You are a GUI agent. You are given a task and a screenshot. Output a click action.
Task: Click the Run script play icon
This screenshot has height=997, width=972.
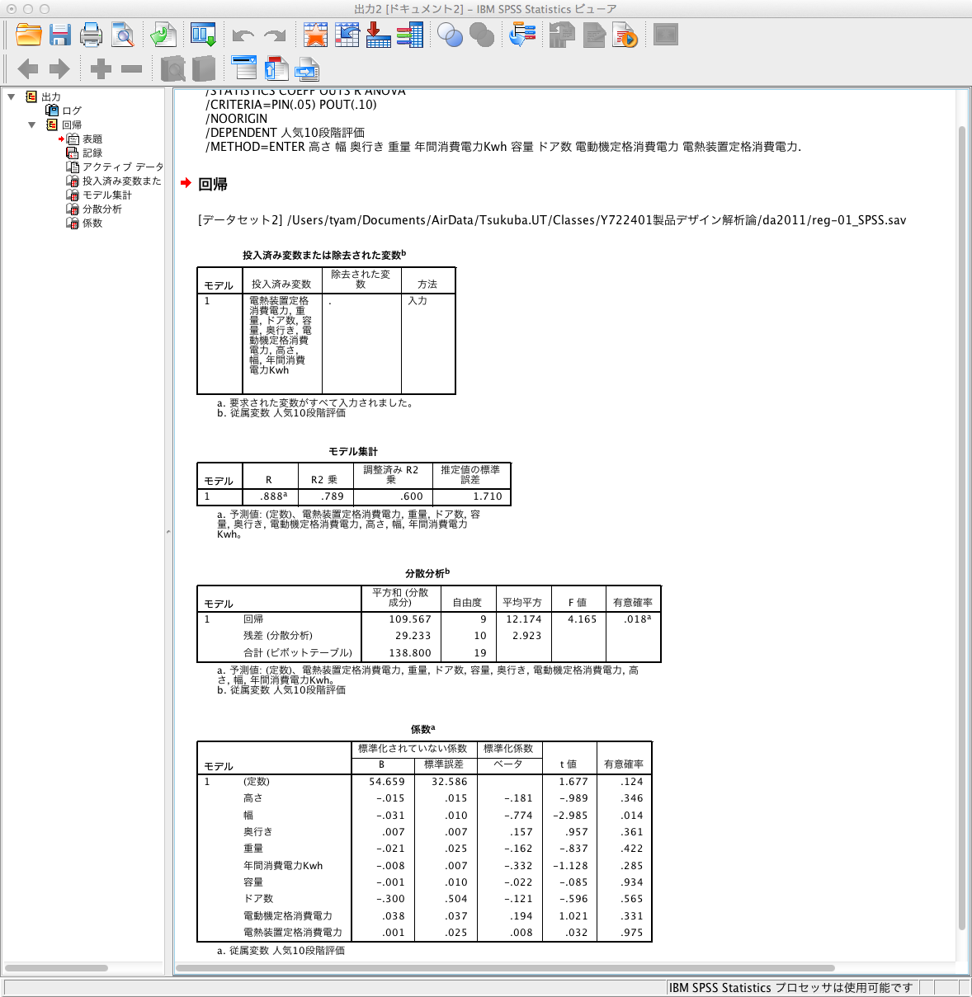(x=625, y=35)
